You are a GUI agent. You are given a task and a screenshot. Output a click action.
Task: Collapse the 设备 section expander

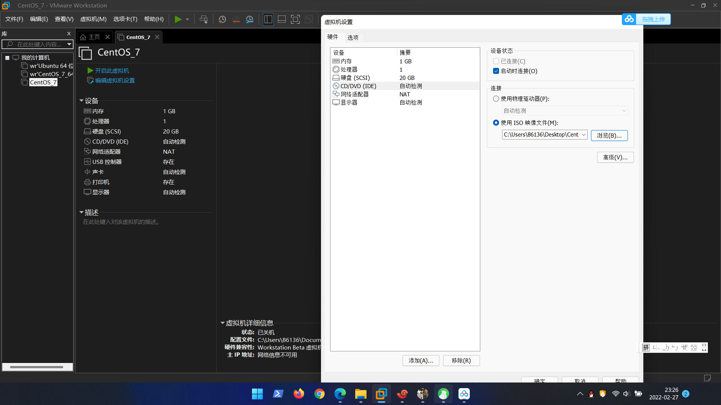click(81, 100)
